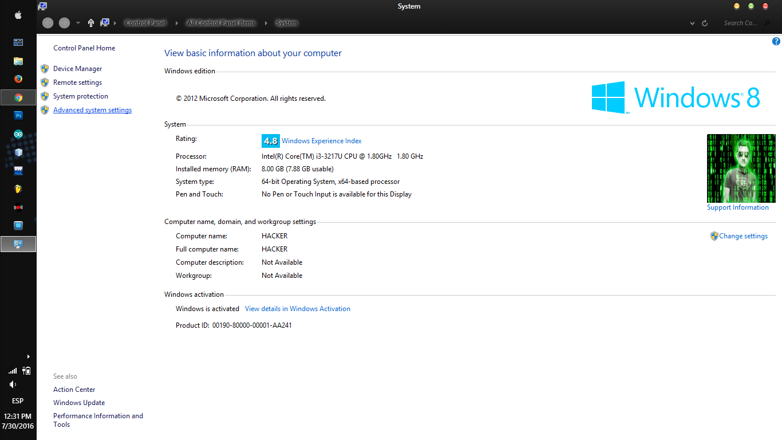Viewport: 782px width, 440px height.
Task: Select the System breadcrumb
Action: [x=287, y=23]
